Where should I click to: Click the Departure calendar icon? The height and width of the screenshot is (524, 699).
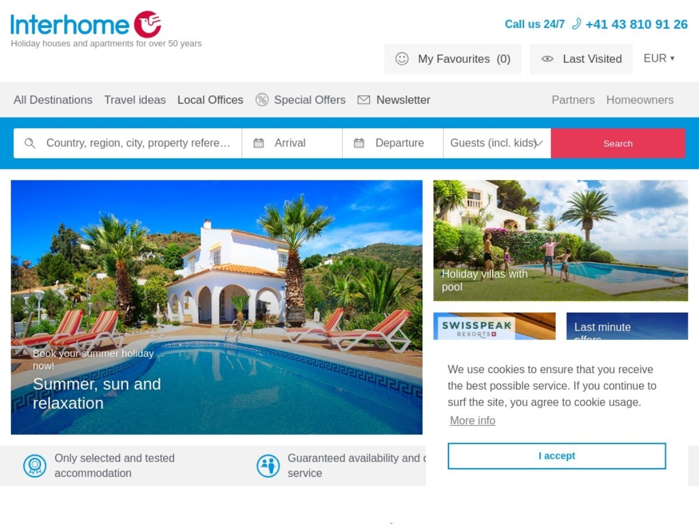(359, 143)
